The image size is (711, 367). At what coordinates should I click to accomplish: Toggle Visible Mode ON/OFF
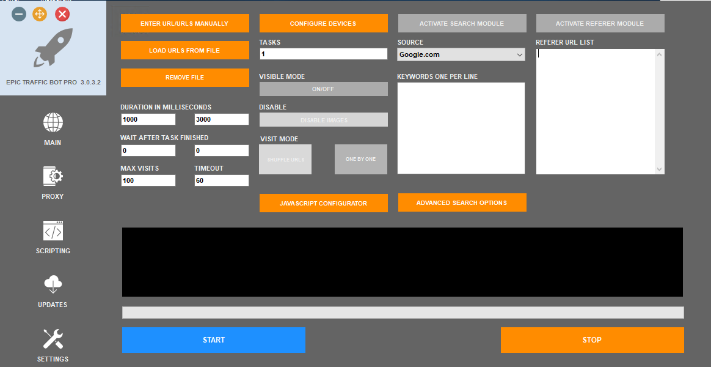[323, 89]
